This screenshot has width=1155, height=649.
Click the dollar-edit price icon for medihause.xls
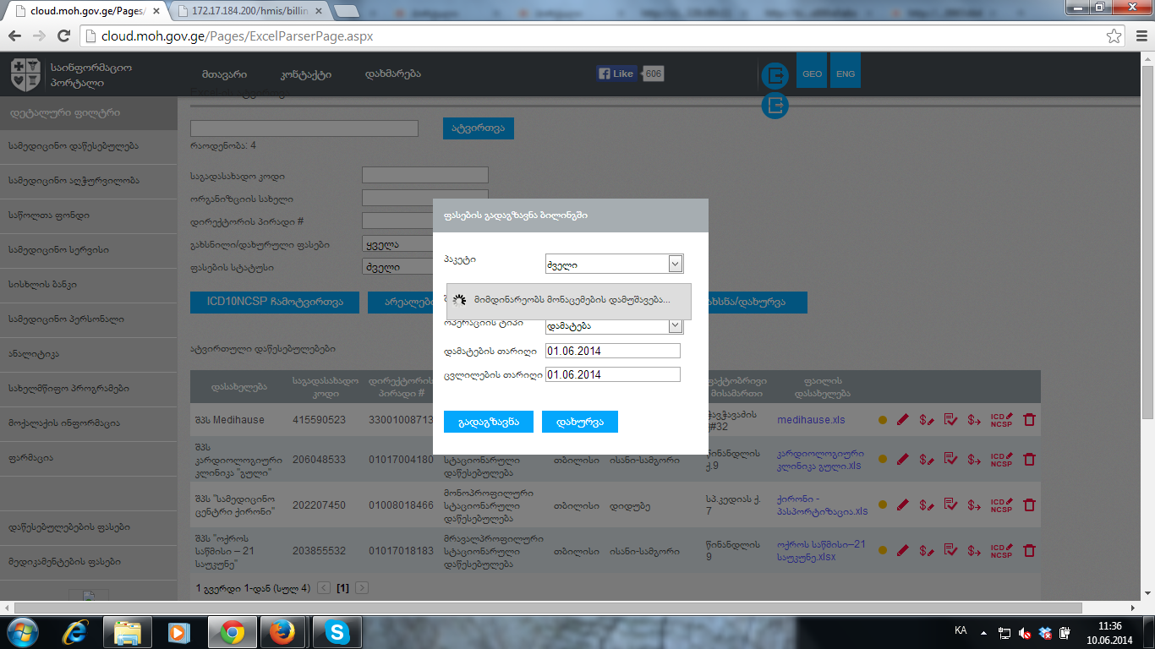coord(927,420)
